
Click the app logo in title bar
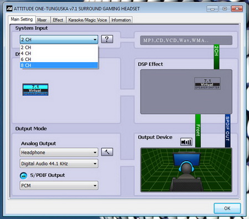9,8
